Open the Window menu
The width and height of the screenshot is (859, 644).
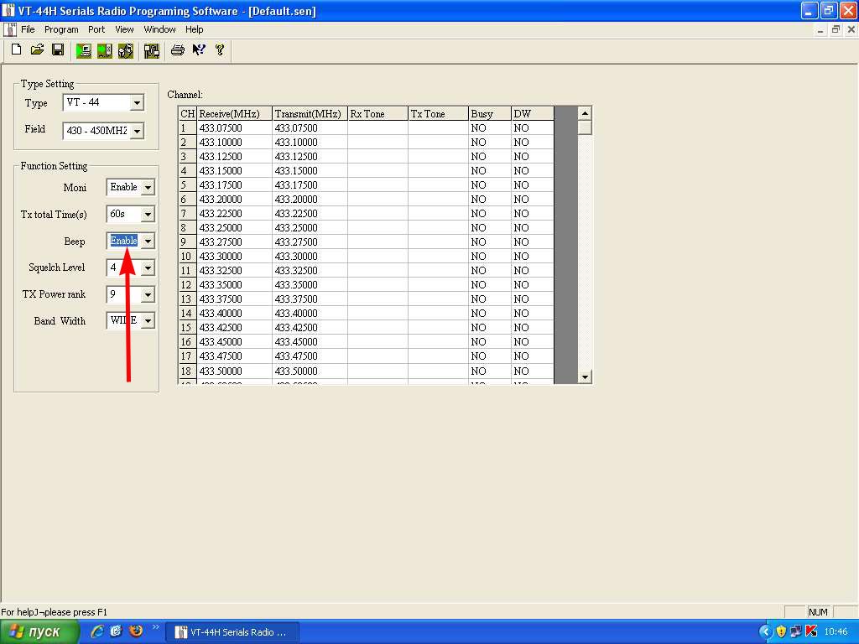(x=159, y=29)
